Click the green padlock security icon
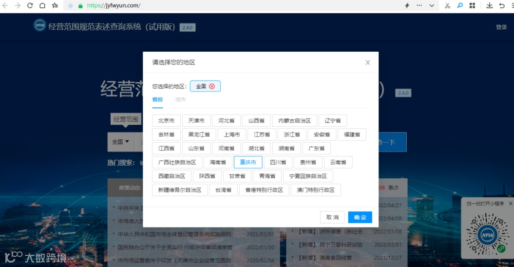 [x=80, y=5]
